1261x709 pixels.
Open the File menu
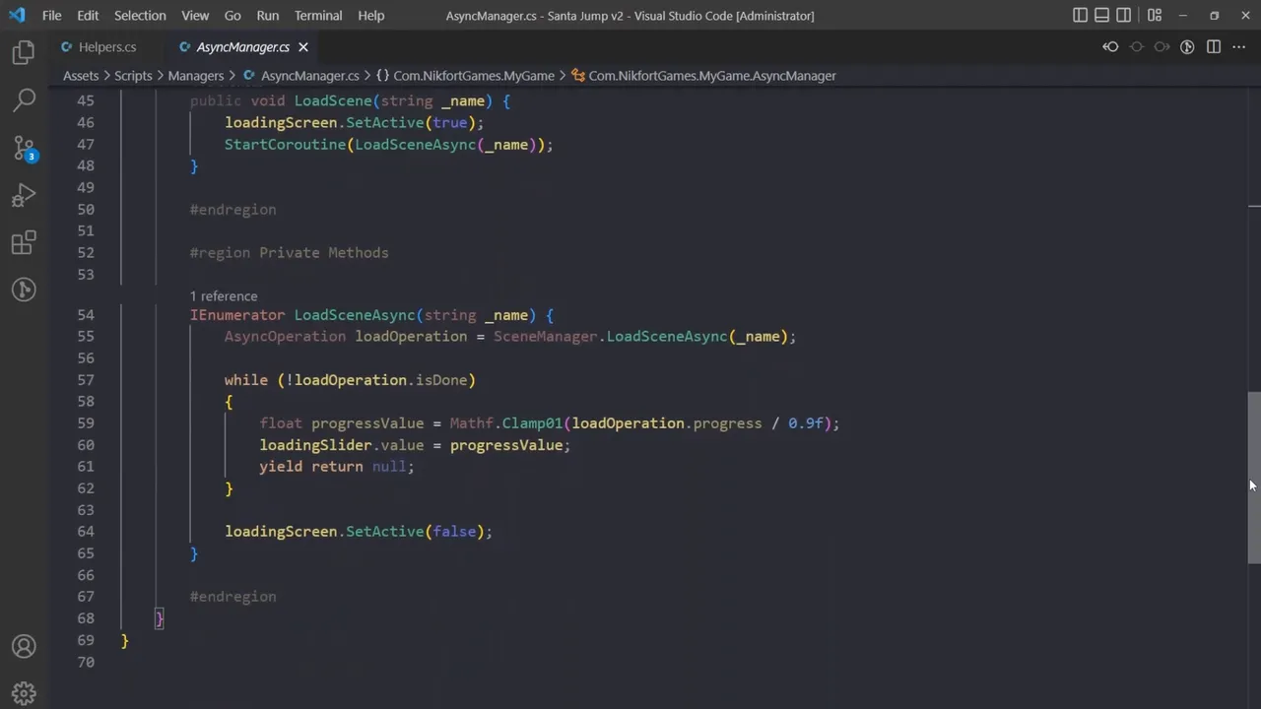pyautogui.click(x=51, y=16)
